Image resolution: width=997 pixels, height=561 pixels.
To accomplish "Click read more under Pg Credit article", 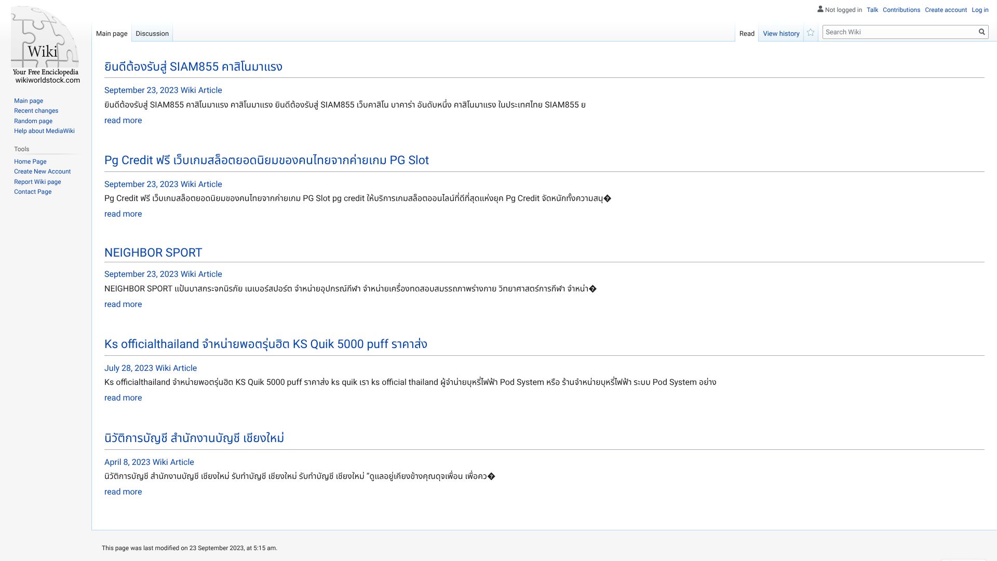I will [123, 214].
